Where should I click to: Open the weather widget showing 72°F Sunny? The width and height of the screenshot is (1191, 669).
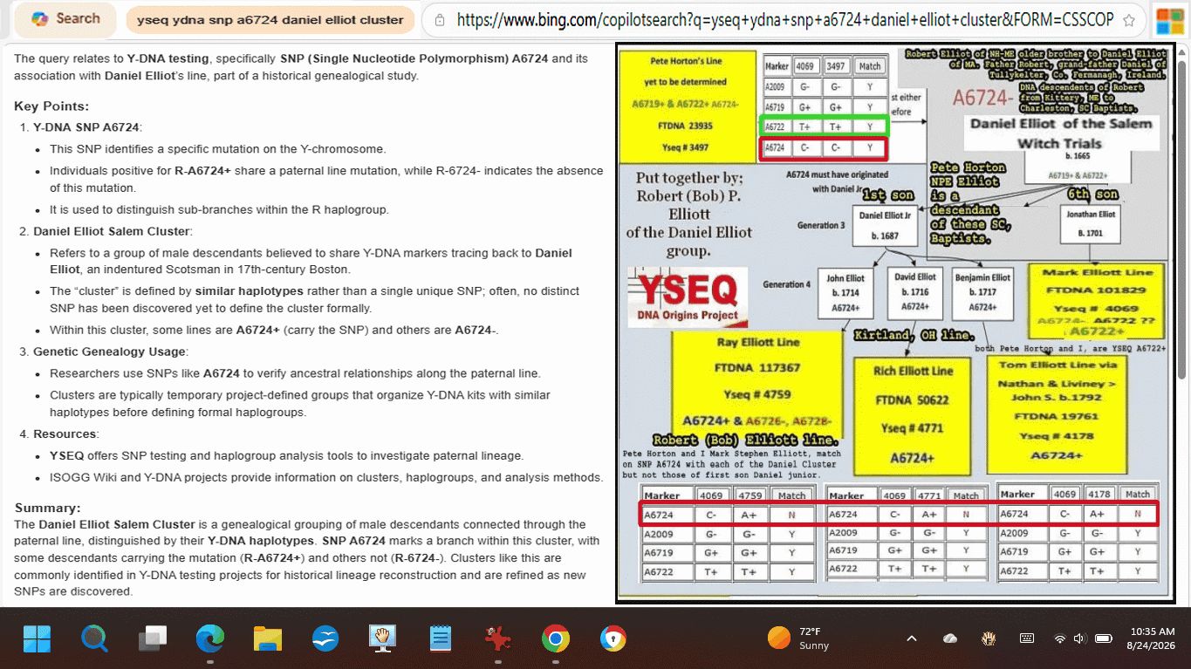pos(798,638)
